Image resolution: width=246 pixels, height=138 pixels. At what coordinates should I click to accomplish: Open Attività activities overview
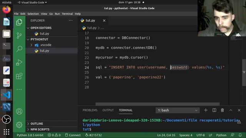(7, 2)
